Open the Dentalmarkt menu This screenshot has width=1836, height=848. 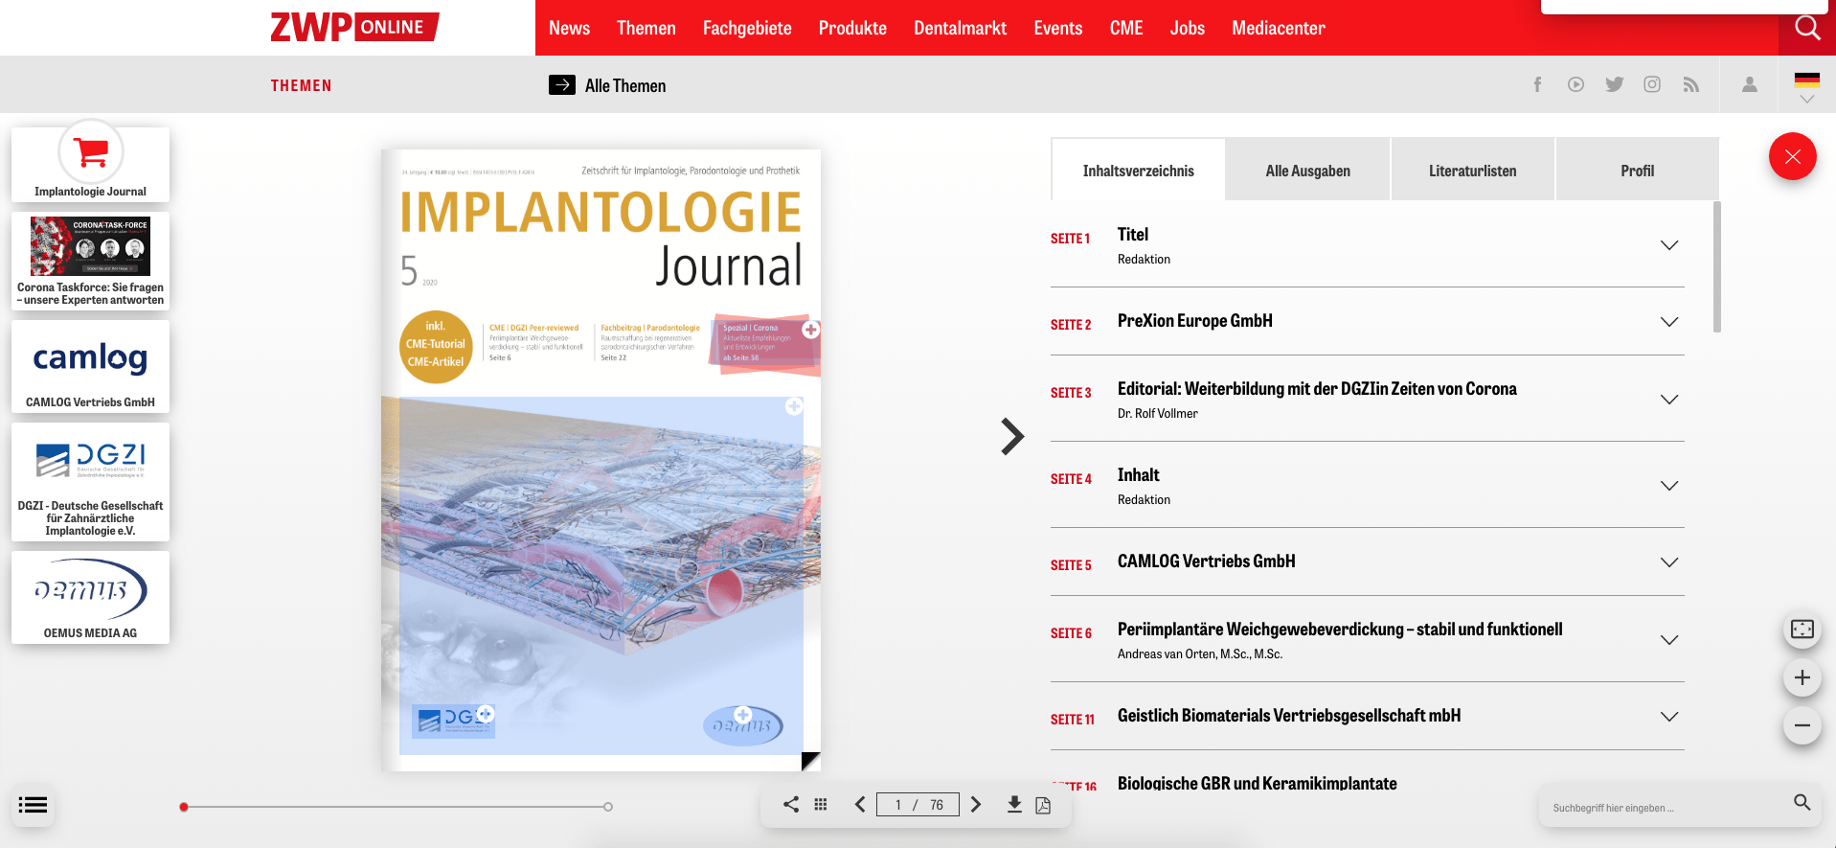tap(960, 28)
